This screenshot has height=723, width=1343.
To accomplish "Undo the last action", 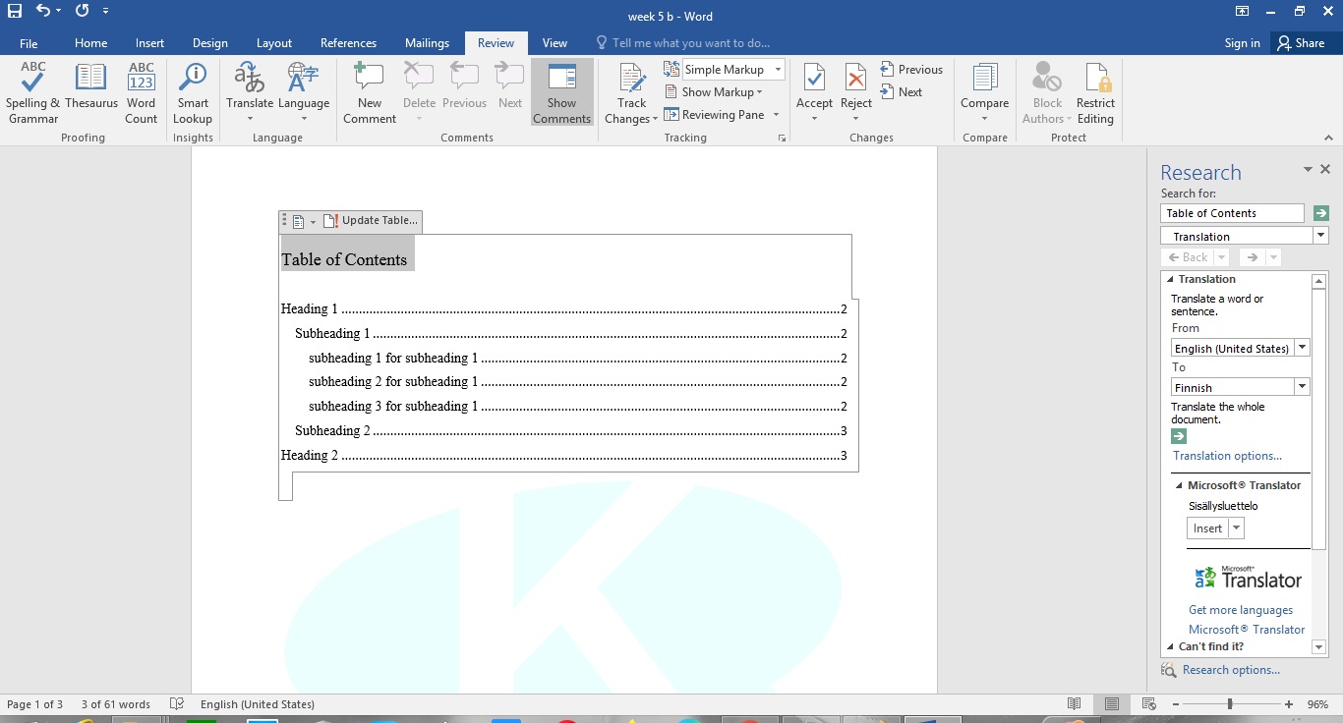I will (x=42, y=12).
